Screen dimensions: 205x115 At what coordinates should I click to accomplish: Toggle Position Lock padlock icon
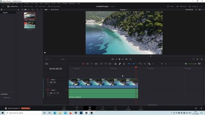click(124, 64)
